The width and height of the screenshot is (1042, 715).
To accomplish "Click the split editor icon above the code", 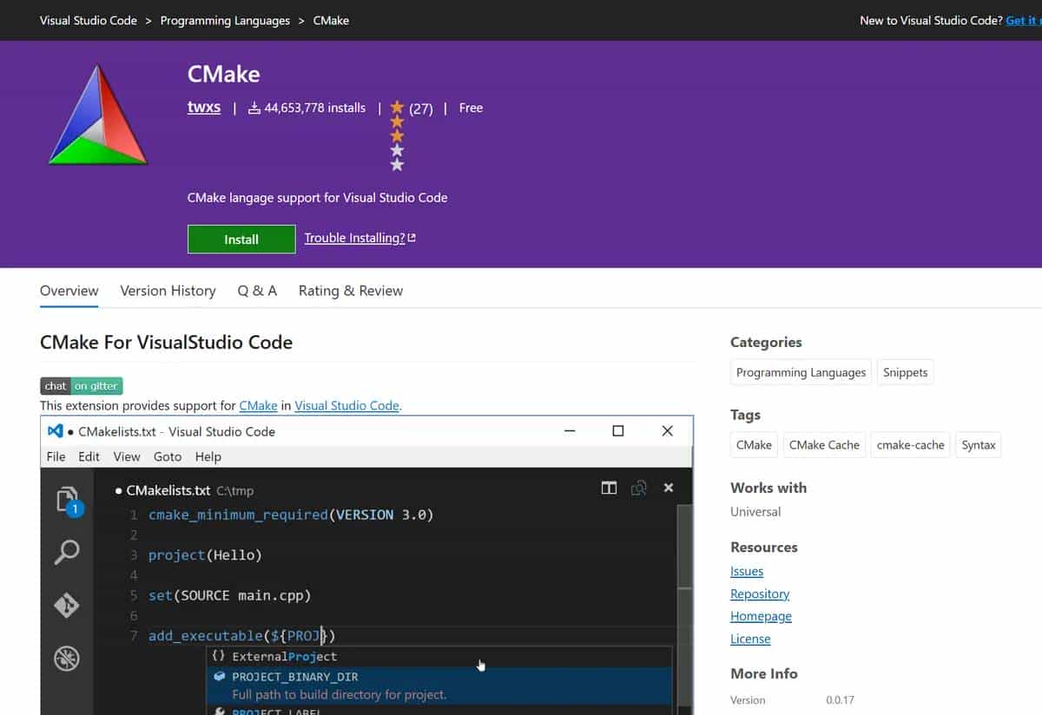I will pyautogui.click(x=609, y=488).
